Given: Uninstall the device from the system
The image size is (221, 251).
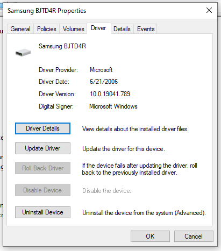Looking at the screenshot, I should pyautogui.click(x=42, y=212).
